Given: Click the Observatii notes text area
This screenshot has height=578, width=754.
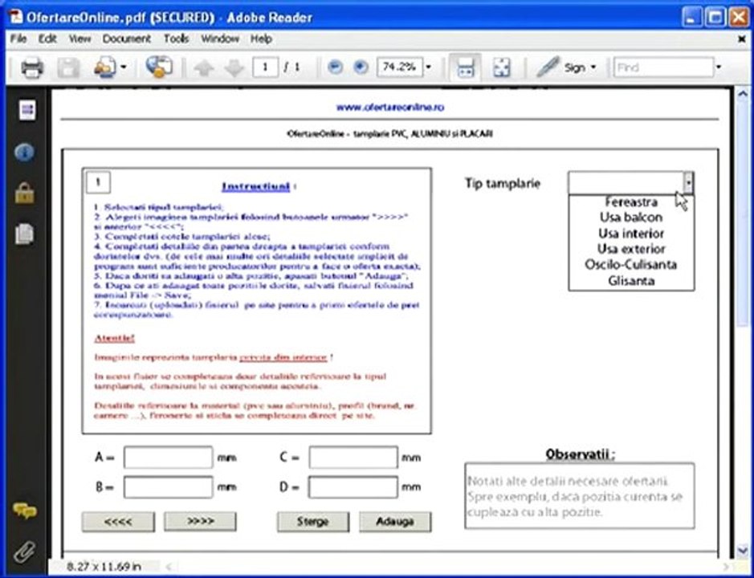Looking at the screenshot, I should coord(580,496).
